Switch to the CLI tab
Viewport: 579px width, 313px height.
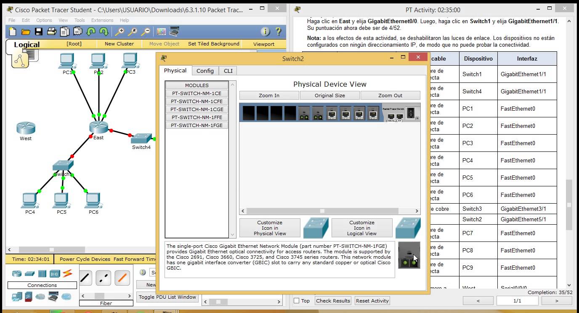228,71
